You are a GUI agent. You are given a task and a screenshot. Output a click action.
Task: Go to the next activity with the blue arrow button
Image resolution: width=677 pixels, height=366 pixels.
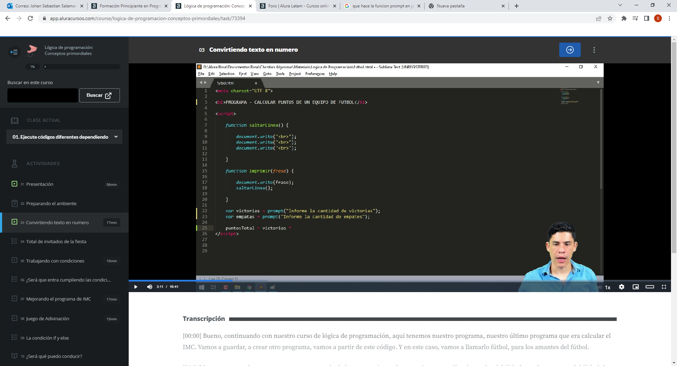click(x=570, y=50)
